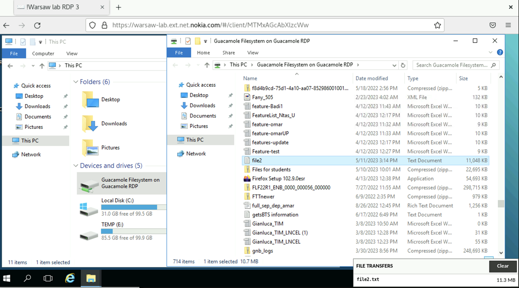Image resolution: width=519 pixels, height=288 pixels.
Task: Expand the ribbon in Guacamole Filesystem window
Action: pos(491,52)
